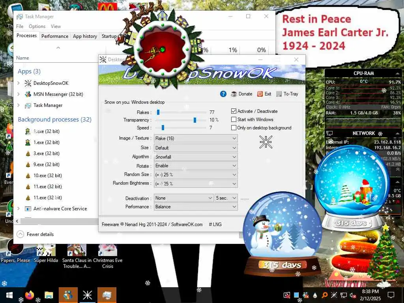Open the 5 sec. dropdown
The height and width of the screenshot is (303, 404).
point(226,198)
